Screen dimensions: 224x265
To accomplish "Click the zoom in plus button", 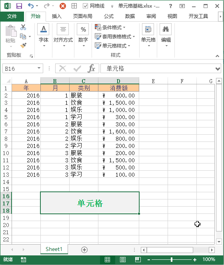I will point(195,260).
